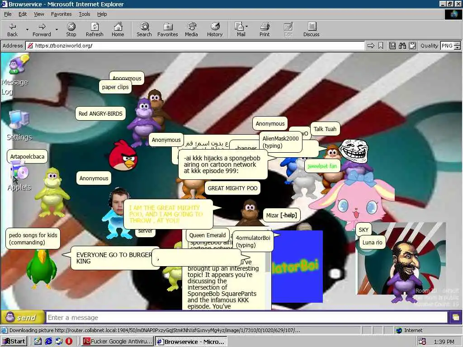Click the bookmark ribbon icon
The image size is (463, 347).
click(x=381, y=46)
